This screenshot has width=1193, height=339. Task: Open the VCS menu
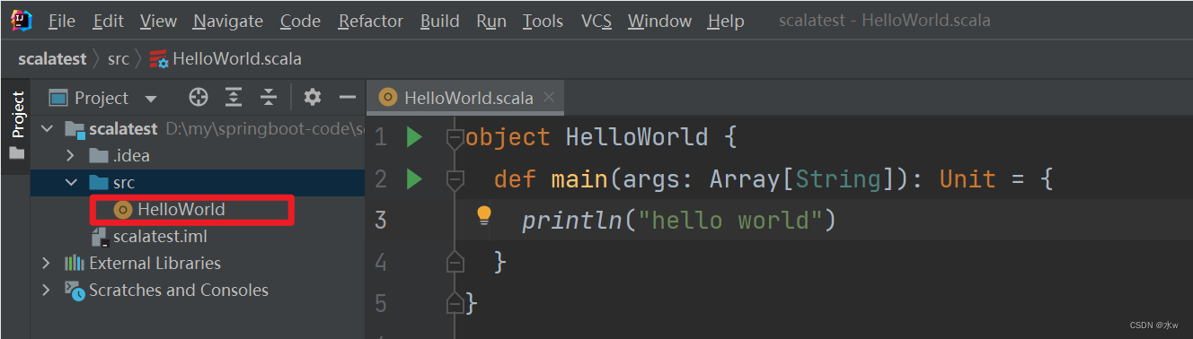coord(596,21)
